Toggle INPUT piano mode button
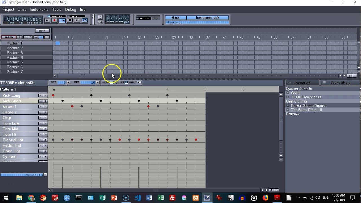 [x=139, y=83]
